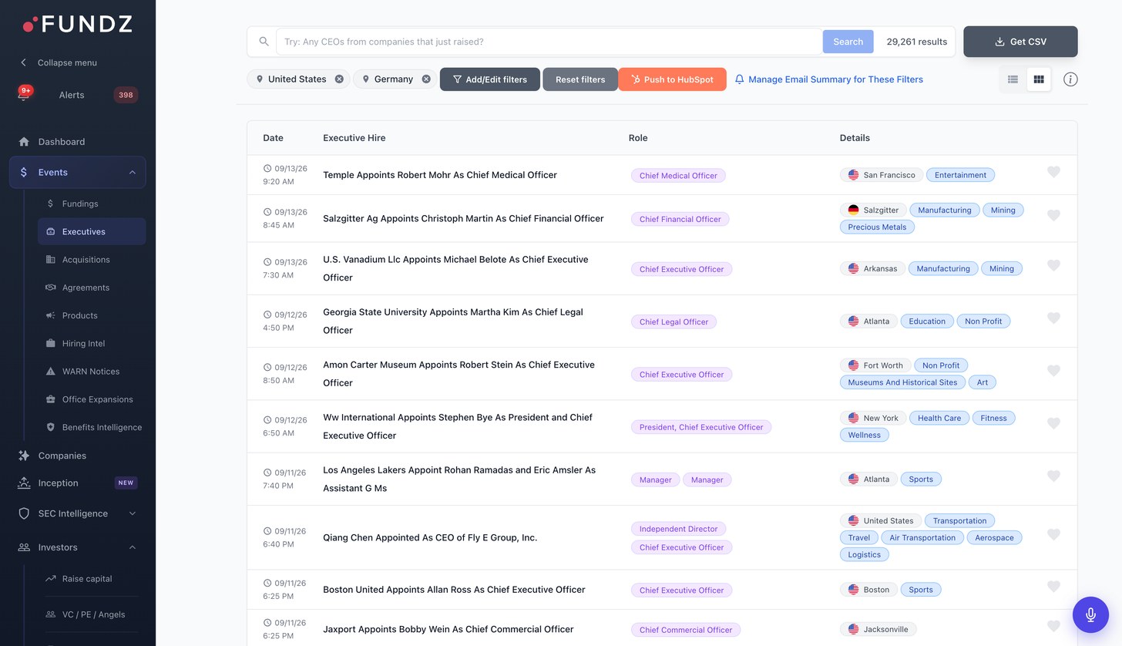The image size is (1122, 646).
Task: Open Products events
Action: 79,315
